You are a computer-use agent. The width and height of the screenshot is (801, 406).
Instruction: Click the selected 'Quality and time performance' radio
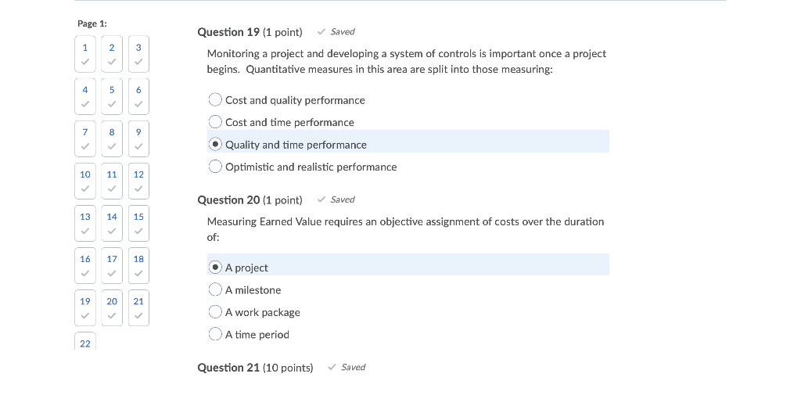pyautogui.click(x=215, y=145)
